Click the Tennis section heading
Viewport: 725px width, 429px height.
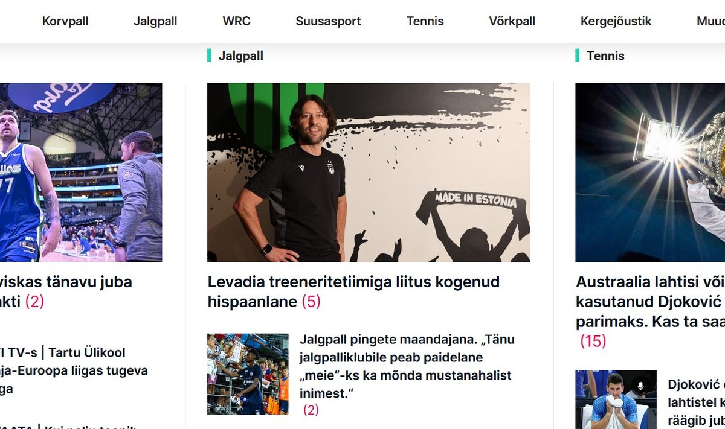605,56
